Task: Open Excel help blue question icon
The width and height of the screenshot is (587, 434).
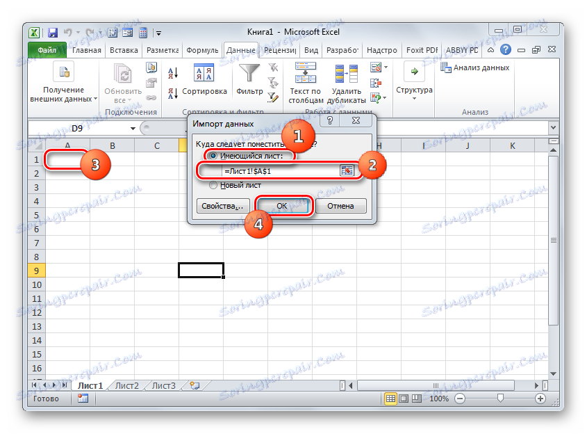Action: pos(506,49)
